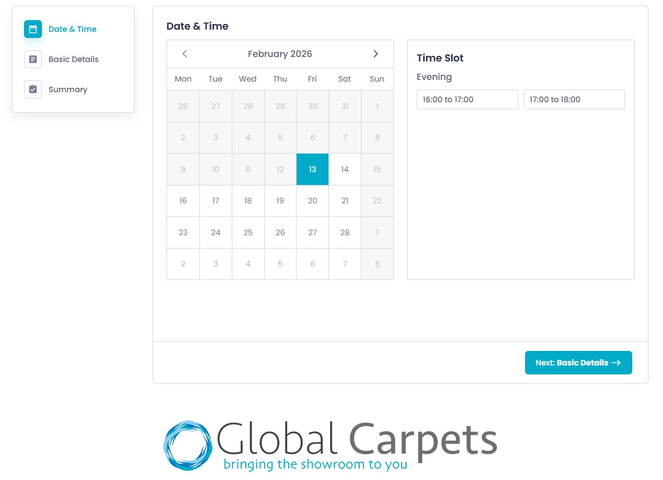Choose Wednesday February 18
The width and height of the screenshot is (663, 480).
click(248, 201)
